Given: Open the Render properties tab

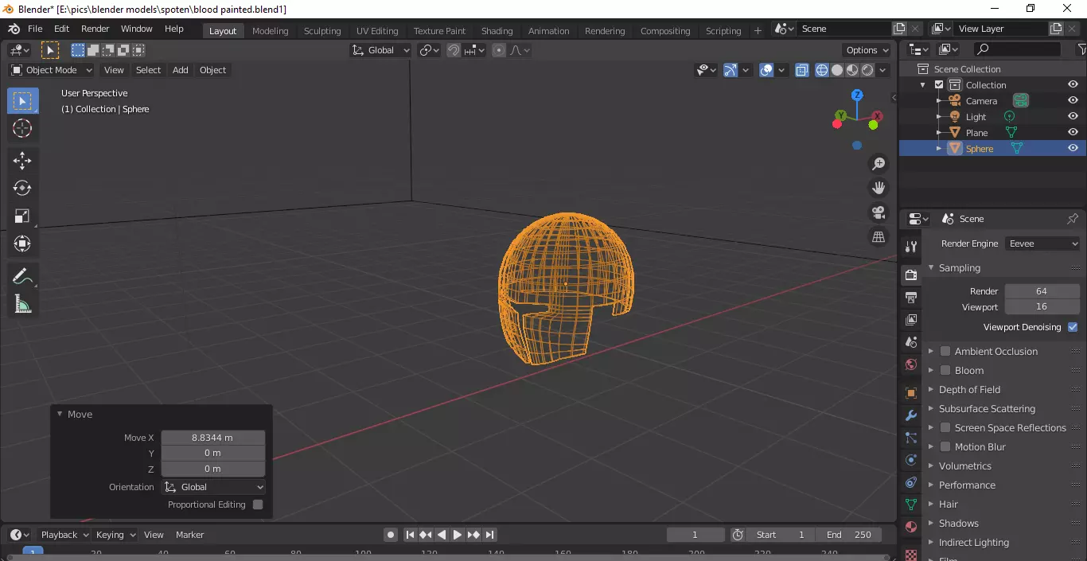Looking at the screenshot, I should [911, 275].
